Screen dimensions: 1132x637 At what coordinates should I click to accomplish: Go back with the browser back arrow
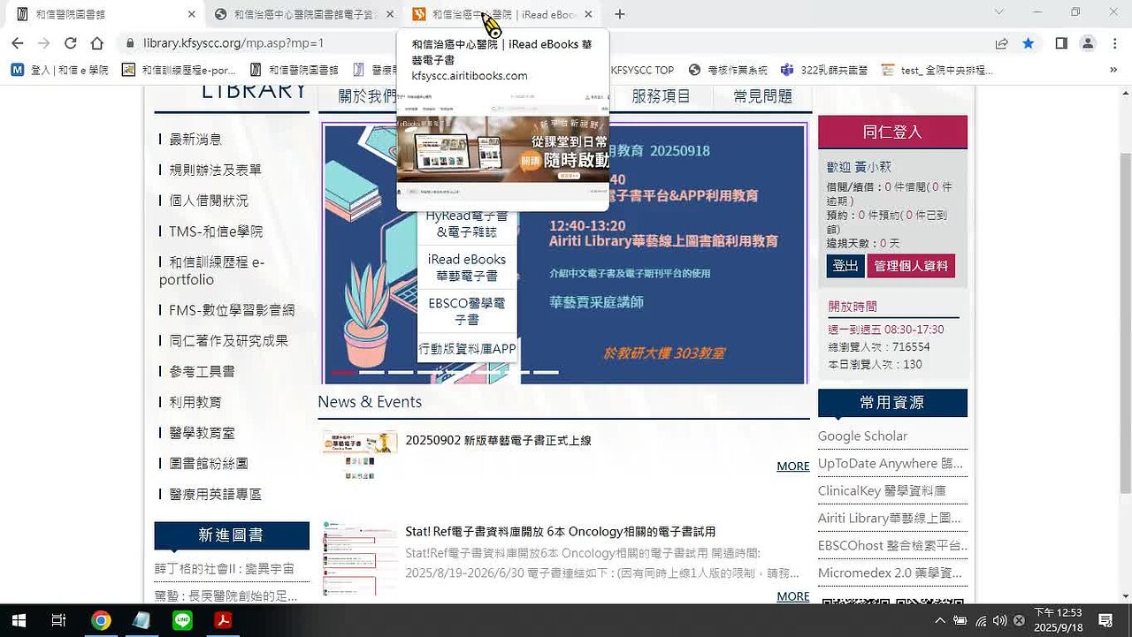click(x=17, y=42)
